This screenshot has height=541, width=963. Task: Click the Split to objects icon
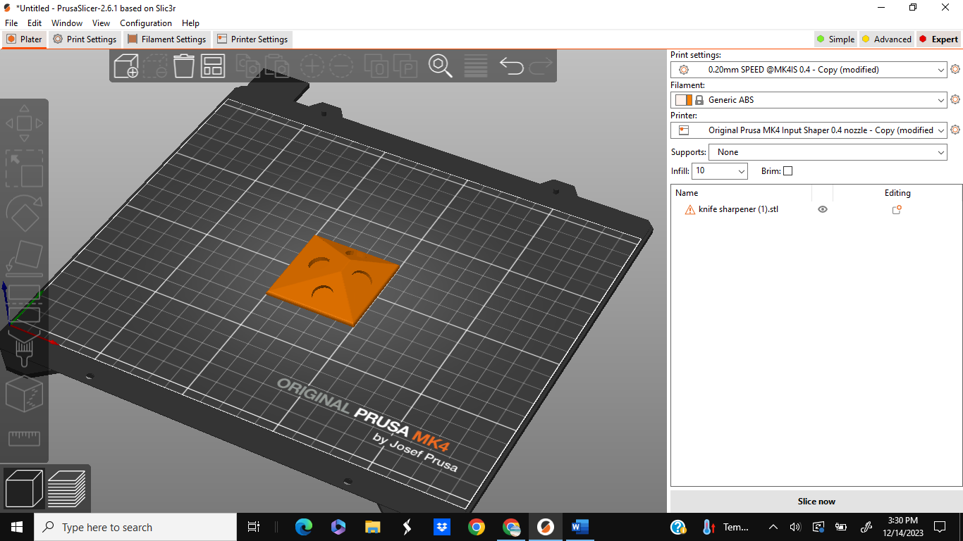tap(376, 66)
